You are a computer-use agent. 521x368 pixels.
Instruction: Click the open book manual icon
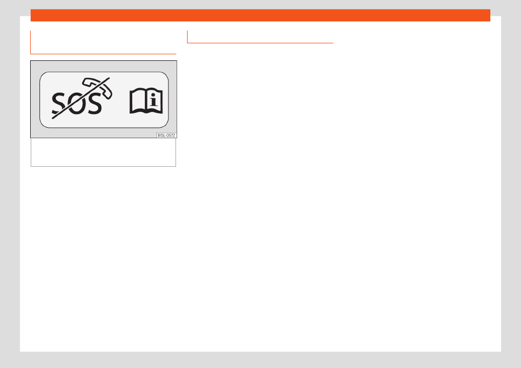click(x=146, y=101)
